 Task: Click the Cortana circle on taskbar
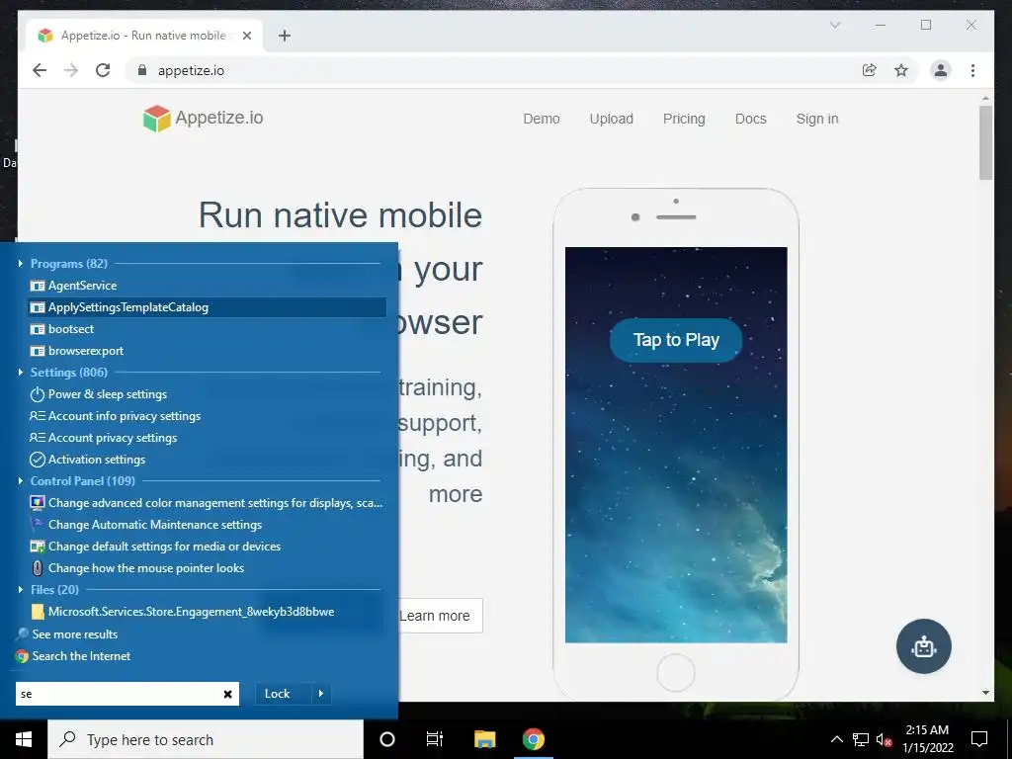coord(387,739)
